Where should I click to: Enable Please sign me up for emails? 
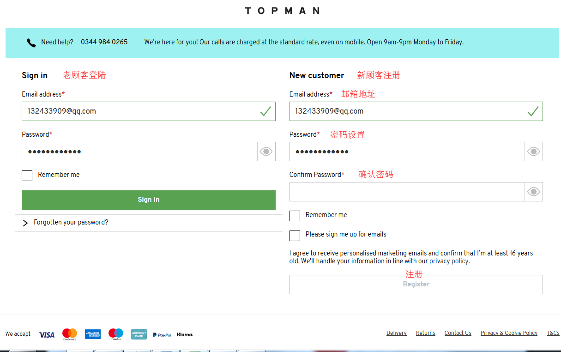point(295,235)
